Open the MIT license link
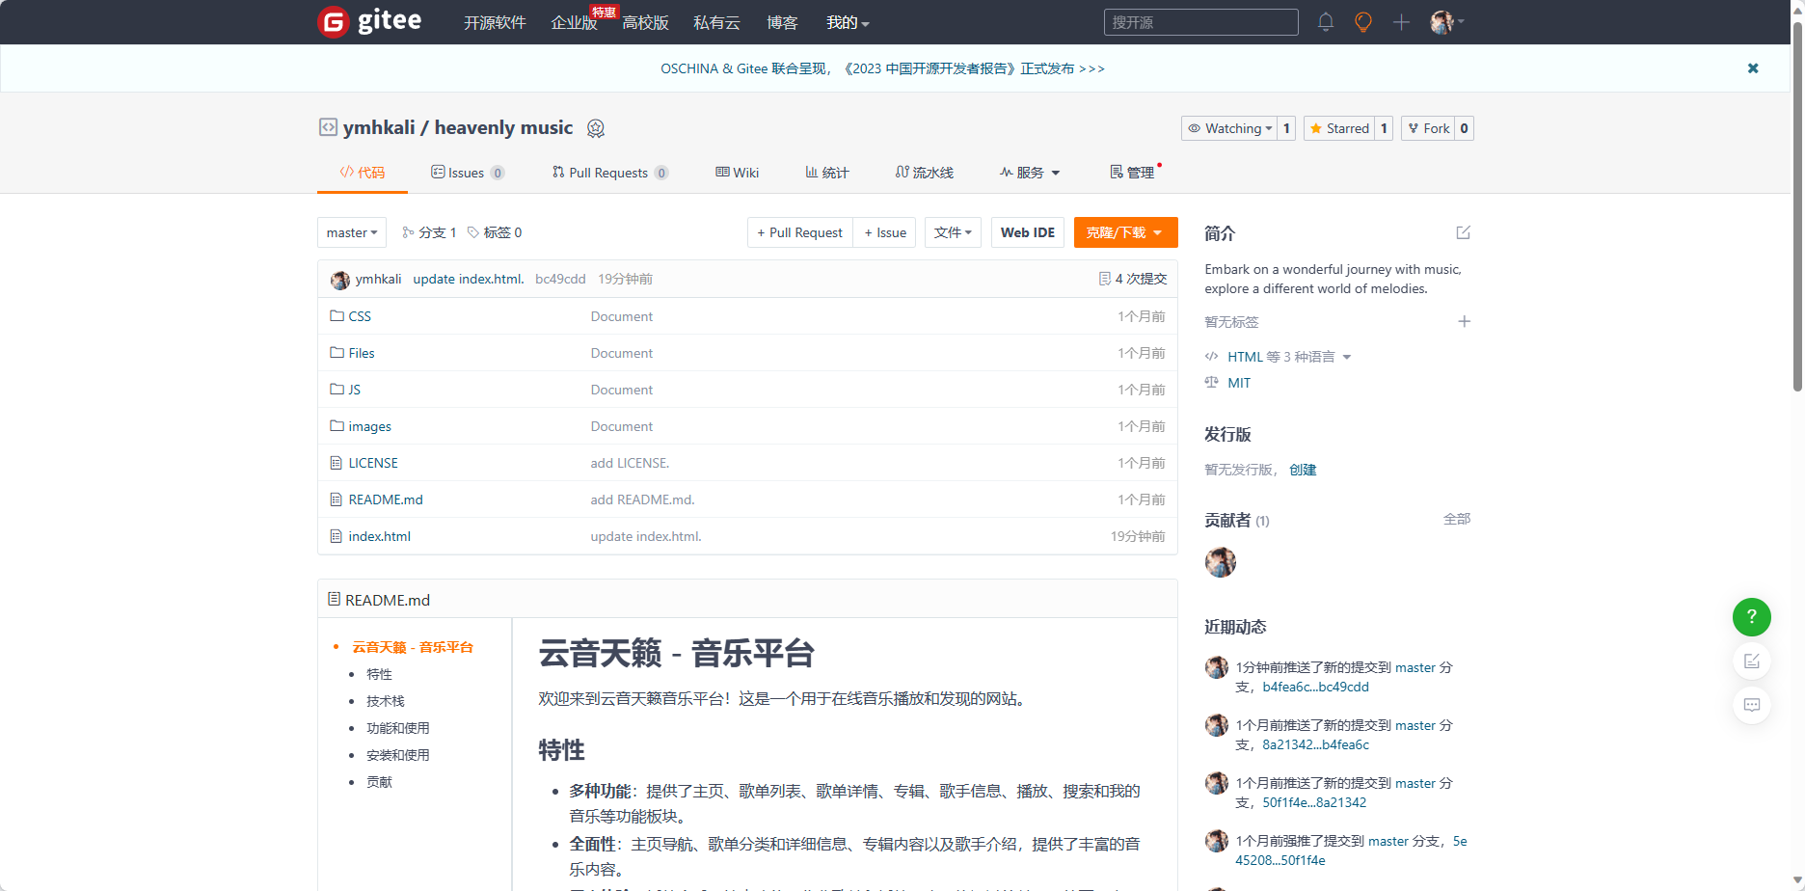The image size is (1805, 891). [1239, 383]
